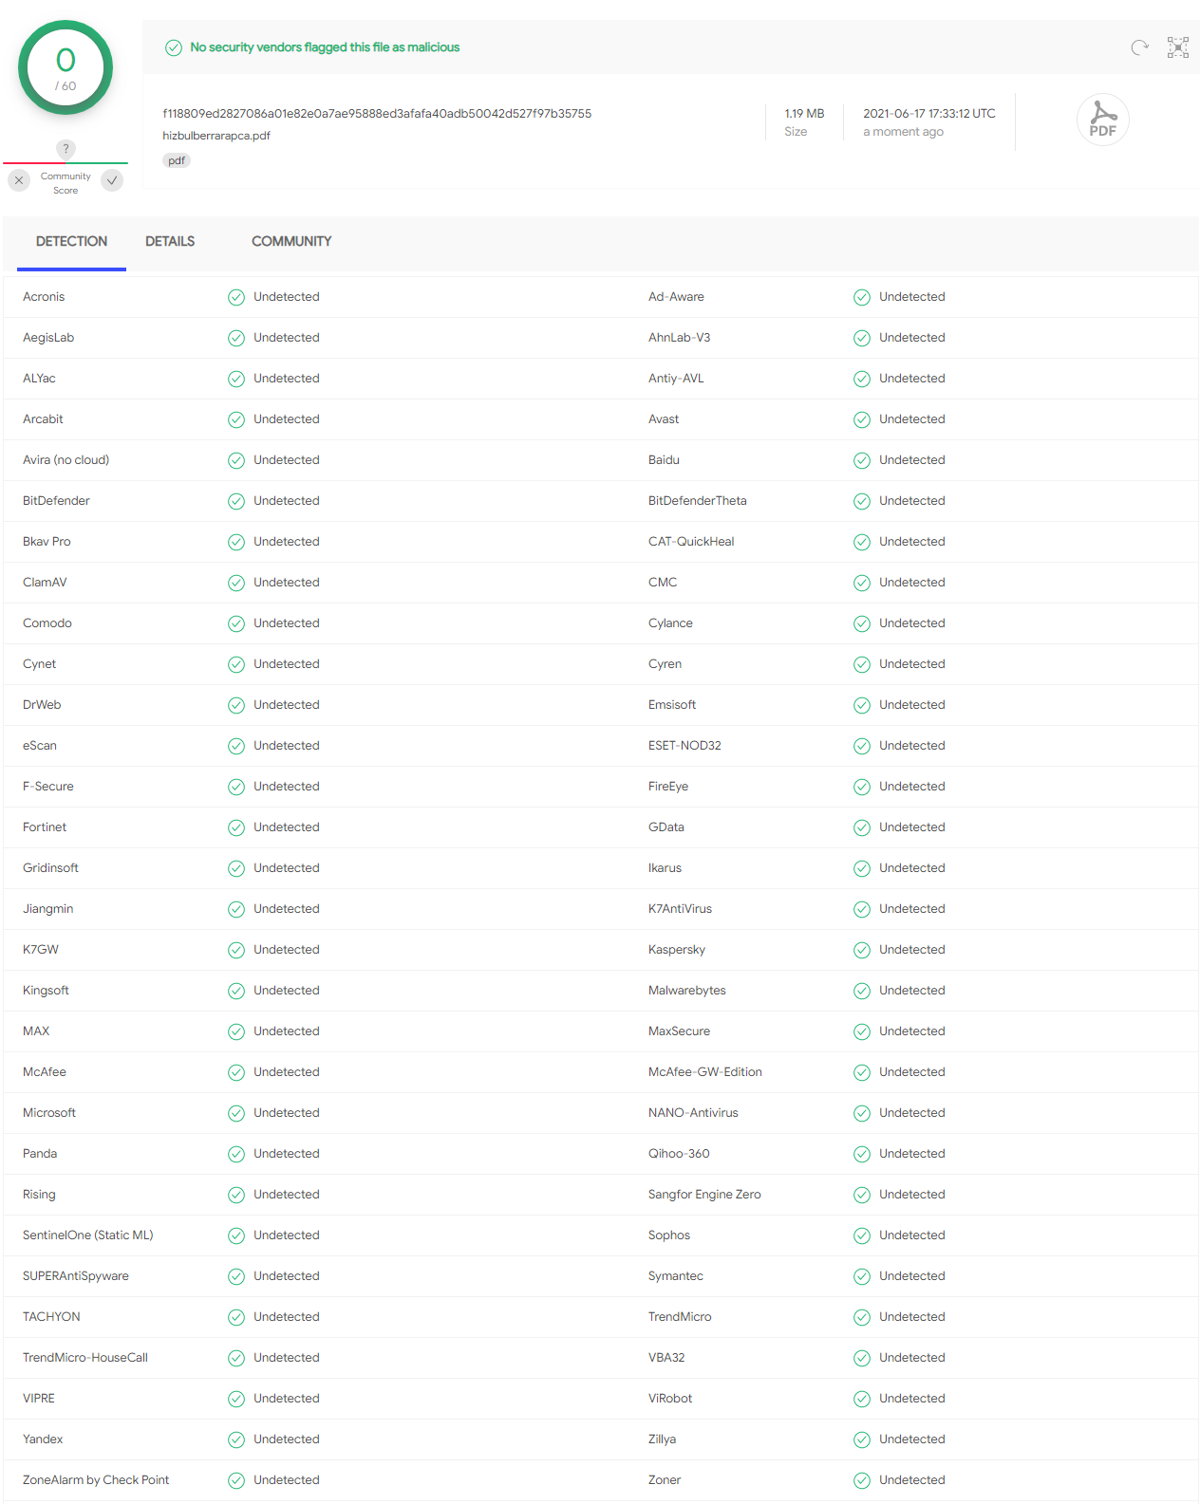Image resolution: width=1200 pixels, height=1504 pixels.
Task: Click the Ad-Aware undetected check icon
Action: 862,297
